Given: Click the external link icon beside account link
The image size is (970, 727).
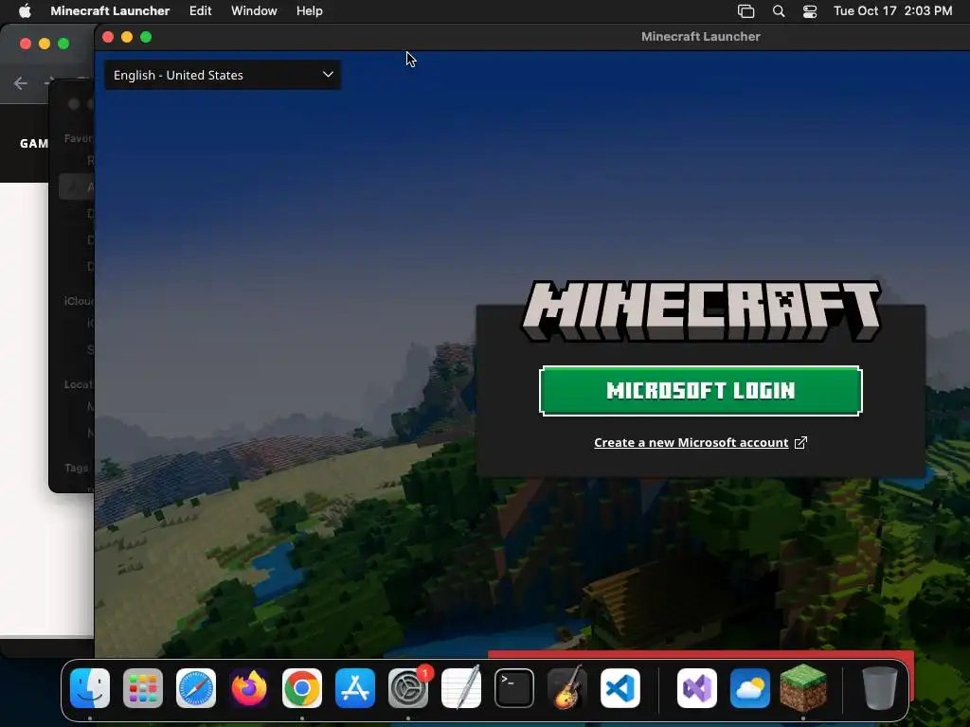Looking at the screenshot, I should pyautogui.click(x=800, y=443).
